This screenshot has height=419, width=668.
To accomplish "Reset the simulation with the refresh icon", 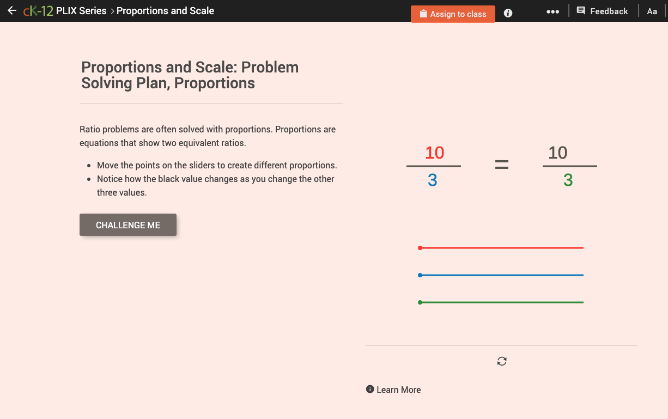I will coord(501,361).
